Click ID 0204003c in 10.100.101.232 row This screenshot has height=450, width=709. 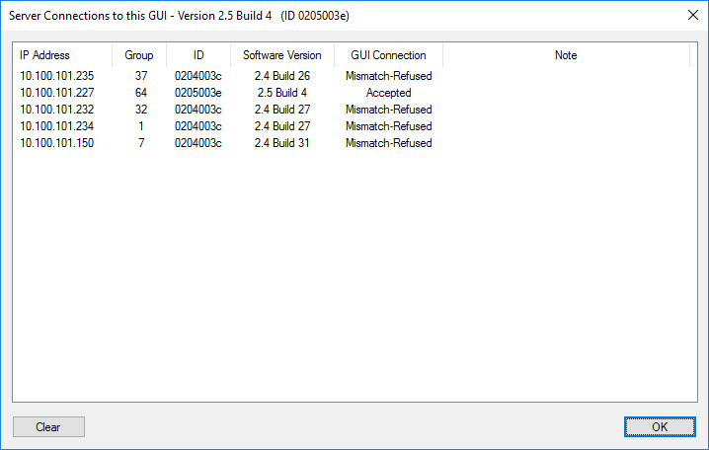[198, 110]
